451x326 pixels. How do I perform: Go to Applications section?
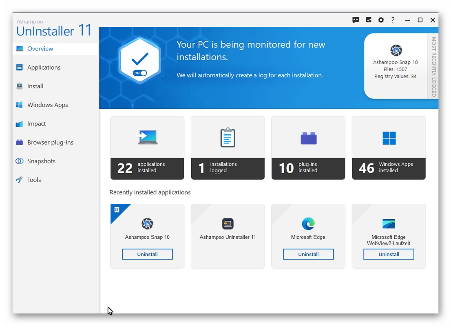point(55,67)
